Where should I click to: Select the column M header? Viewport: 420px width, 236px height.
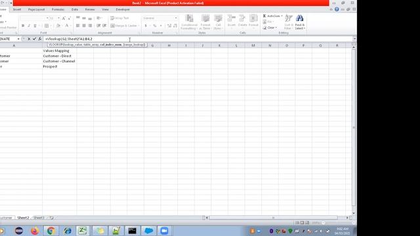(253, 45)
